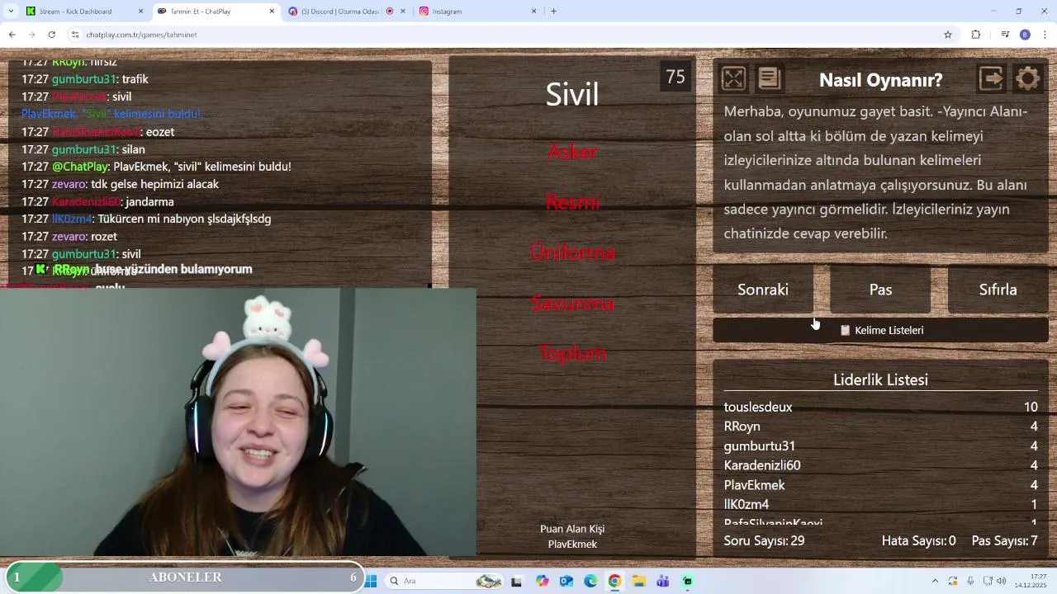Click PlavEkmek in the leaderboard
The image size is (1057, 594).
[755, 485]
